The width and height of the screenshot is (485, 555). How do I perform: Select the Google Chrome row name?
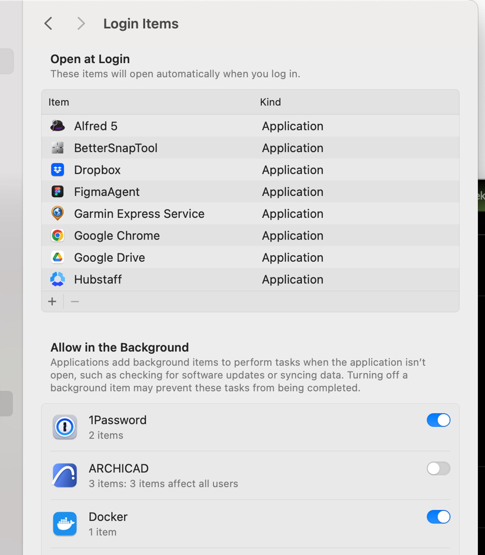pos(117,236)
